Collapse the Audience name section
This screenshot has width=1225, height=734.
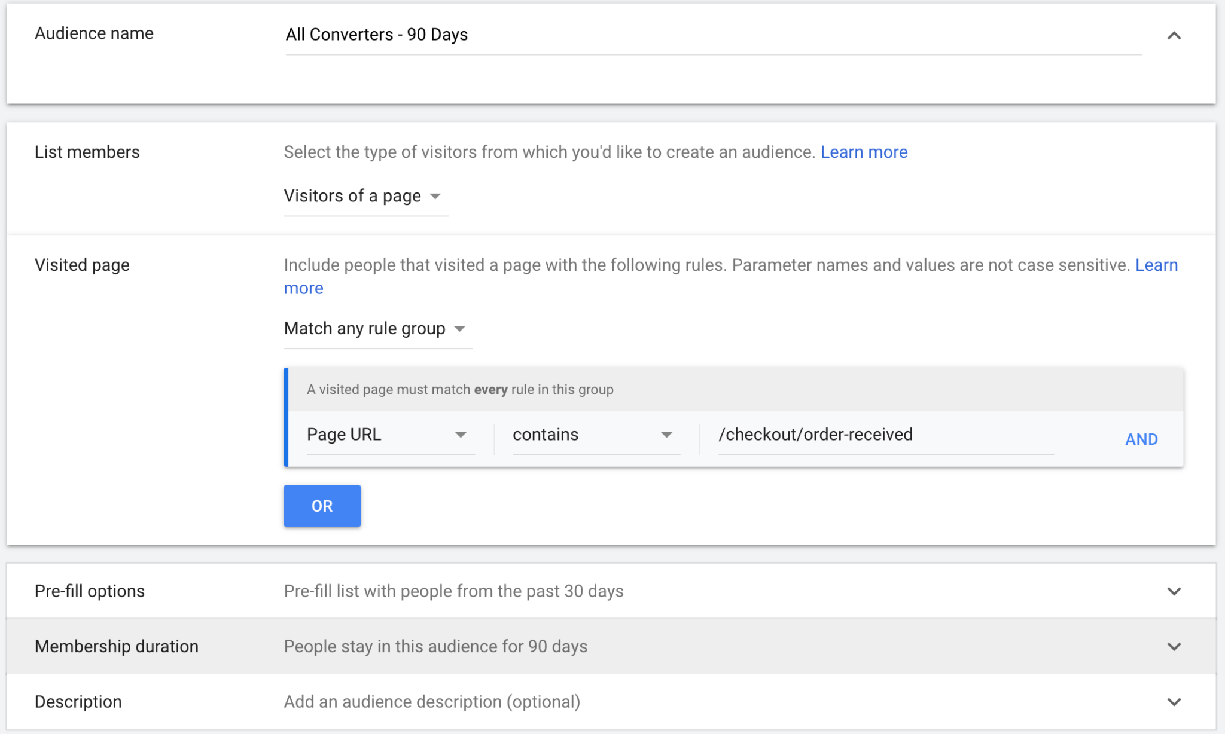[1174, 35]
